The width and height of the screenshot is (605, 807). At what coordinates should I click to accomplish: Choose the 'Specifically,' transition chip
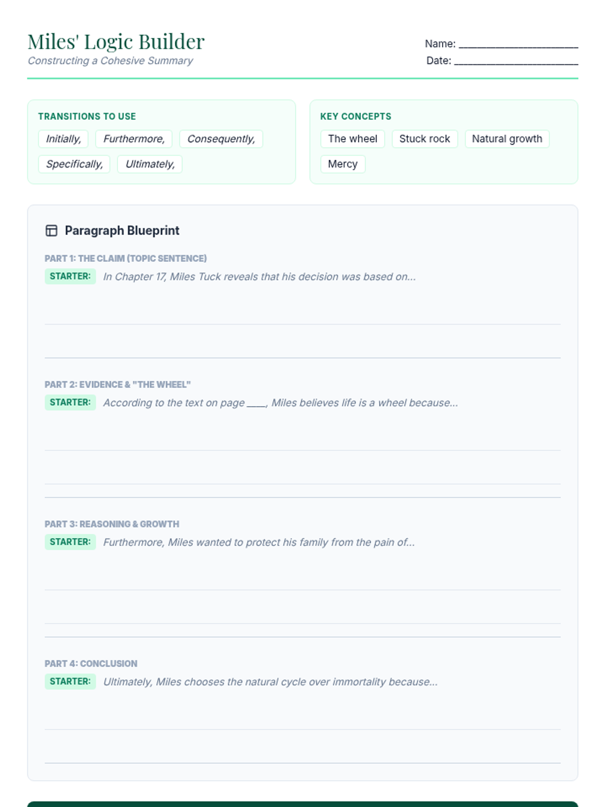point(74,164)
